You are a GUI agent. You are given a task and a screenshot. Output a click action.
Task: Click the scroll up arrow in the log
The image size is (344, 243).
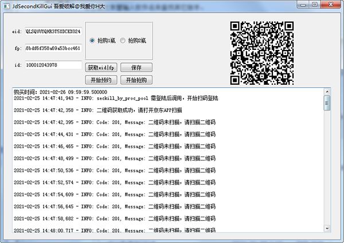coord(327,93)
